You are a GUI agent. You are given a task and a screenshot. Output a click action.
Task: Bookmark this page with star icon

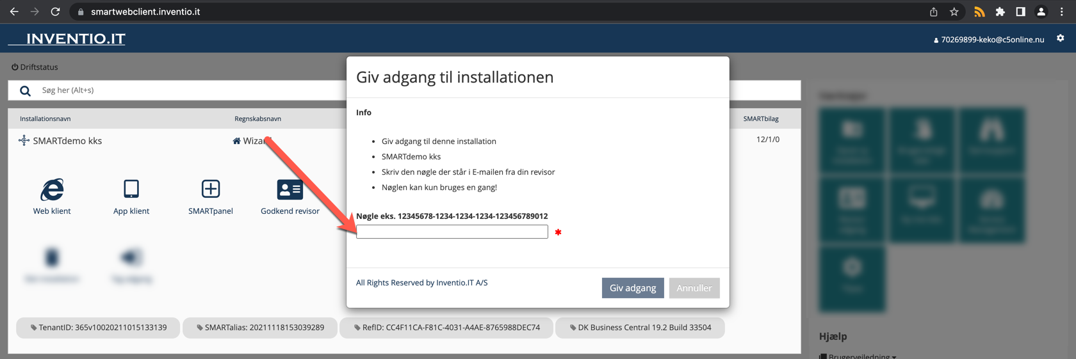(954, 12)
